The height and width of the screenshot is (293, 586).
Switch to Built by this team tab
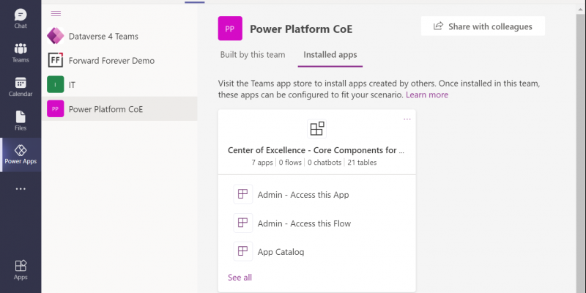(x=253, y=55)
